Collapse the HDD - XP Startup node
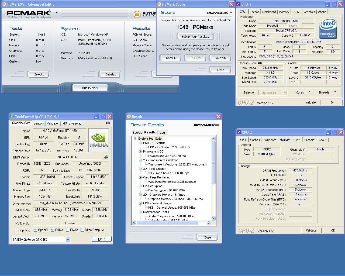The image size is (345, 276). click(x=140, y=143)
